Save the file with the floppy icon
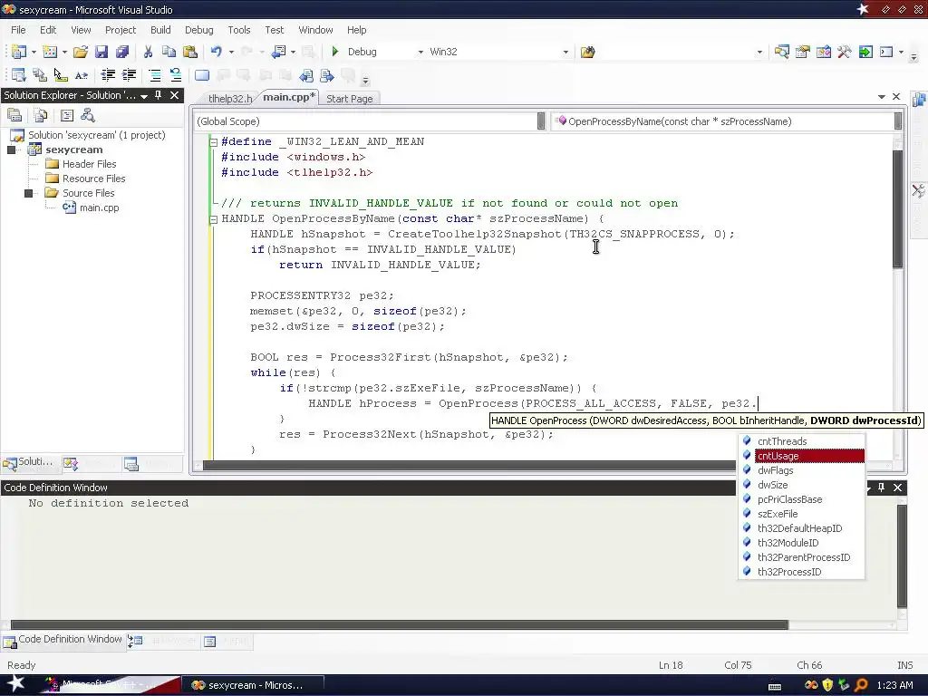This screenshot has width=928, height=696. pyautogui.click(x=101, y=52)
